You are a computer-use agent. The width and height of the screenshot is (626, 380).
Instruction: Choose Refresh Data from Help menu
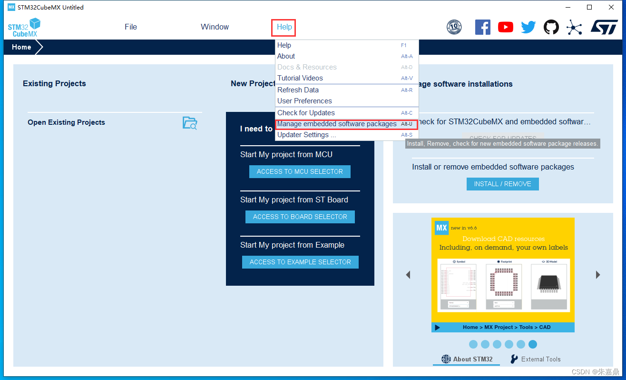[347, 90]
